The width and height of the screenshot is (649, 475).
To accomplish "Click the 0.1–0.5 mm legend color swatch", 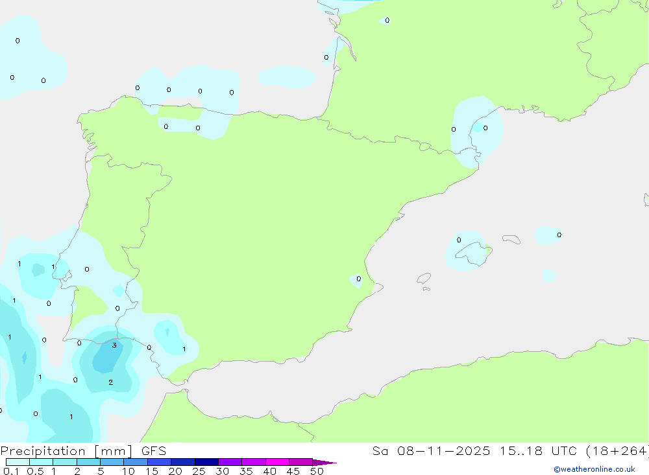I will [x=18, y=462].
